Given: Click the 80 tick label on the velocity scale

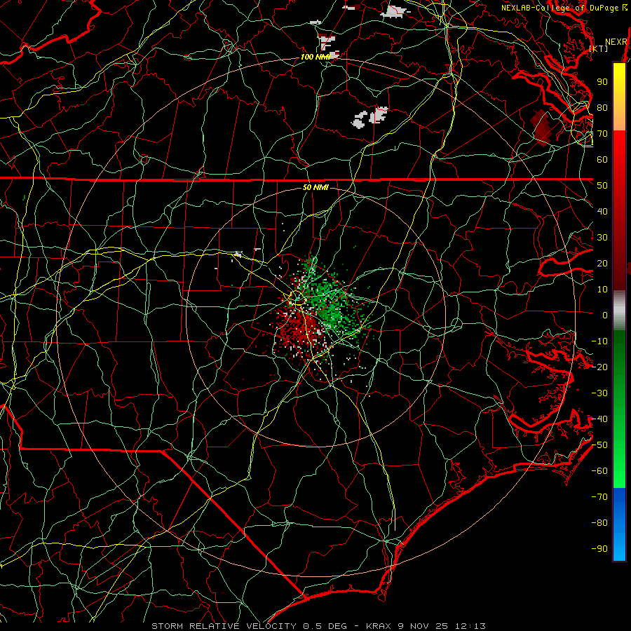Looking at the screenshot, I should [602, 107].
